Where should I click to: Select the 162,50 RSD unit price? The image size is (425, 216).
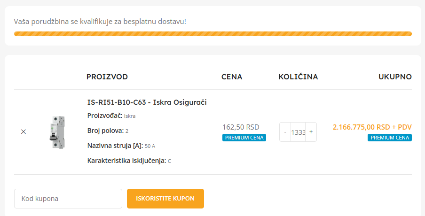click(x=241, y=127)
